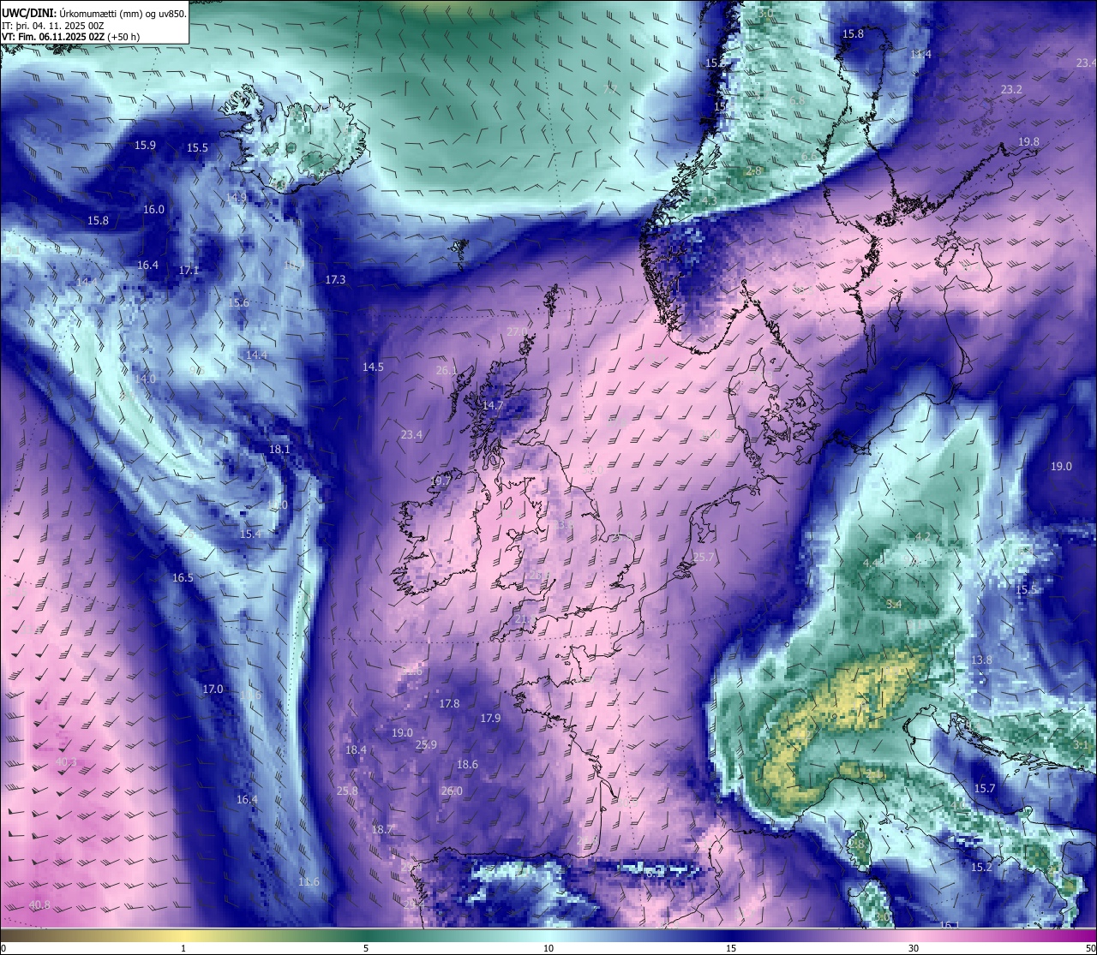Click the UWC/DINI title in the header box

tap(29, 14)
